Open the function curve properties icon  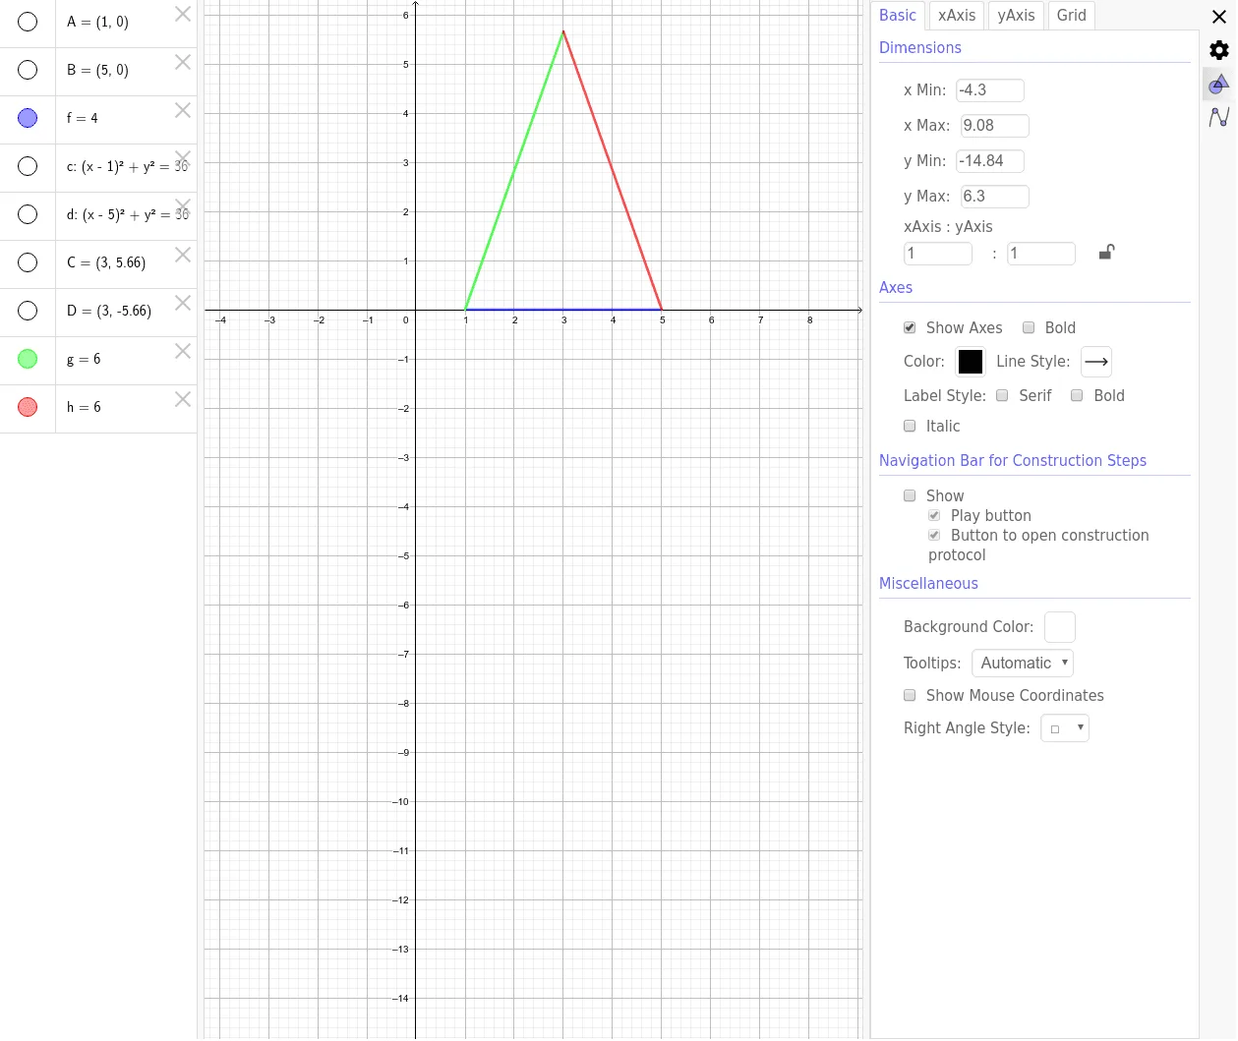point(1219,117)
